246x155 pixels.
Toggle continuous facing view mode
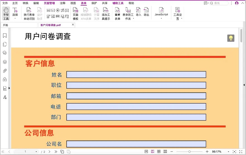point(165,152)
